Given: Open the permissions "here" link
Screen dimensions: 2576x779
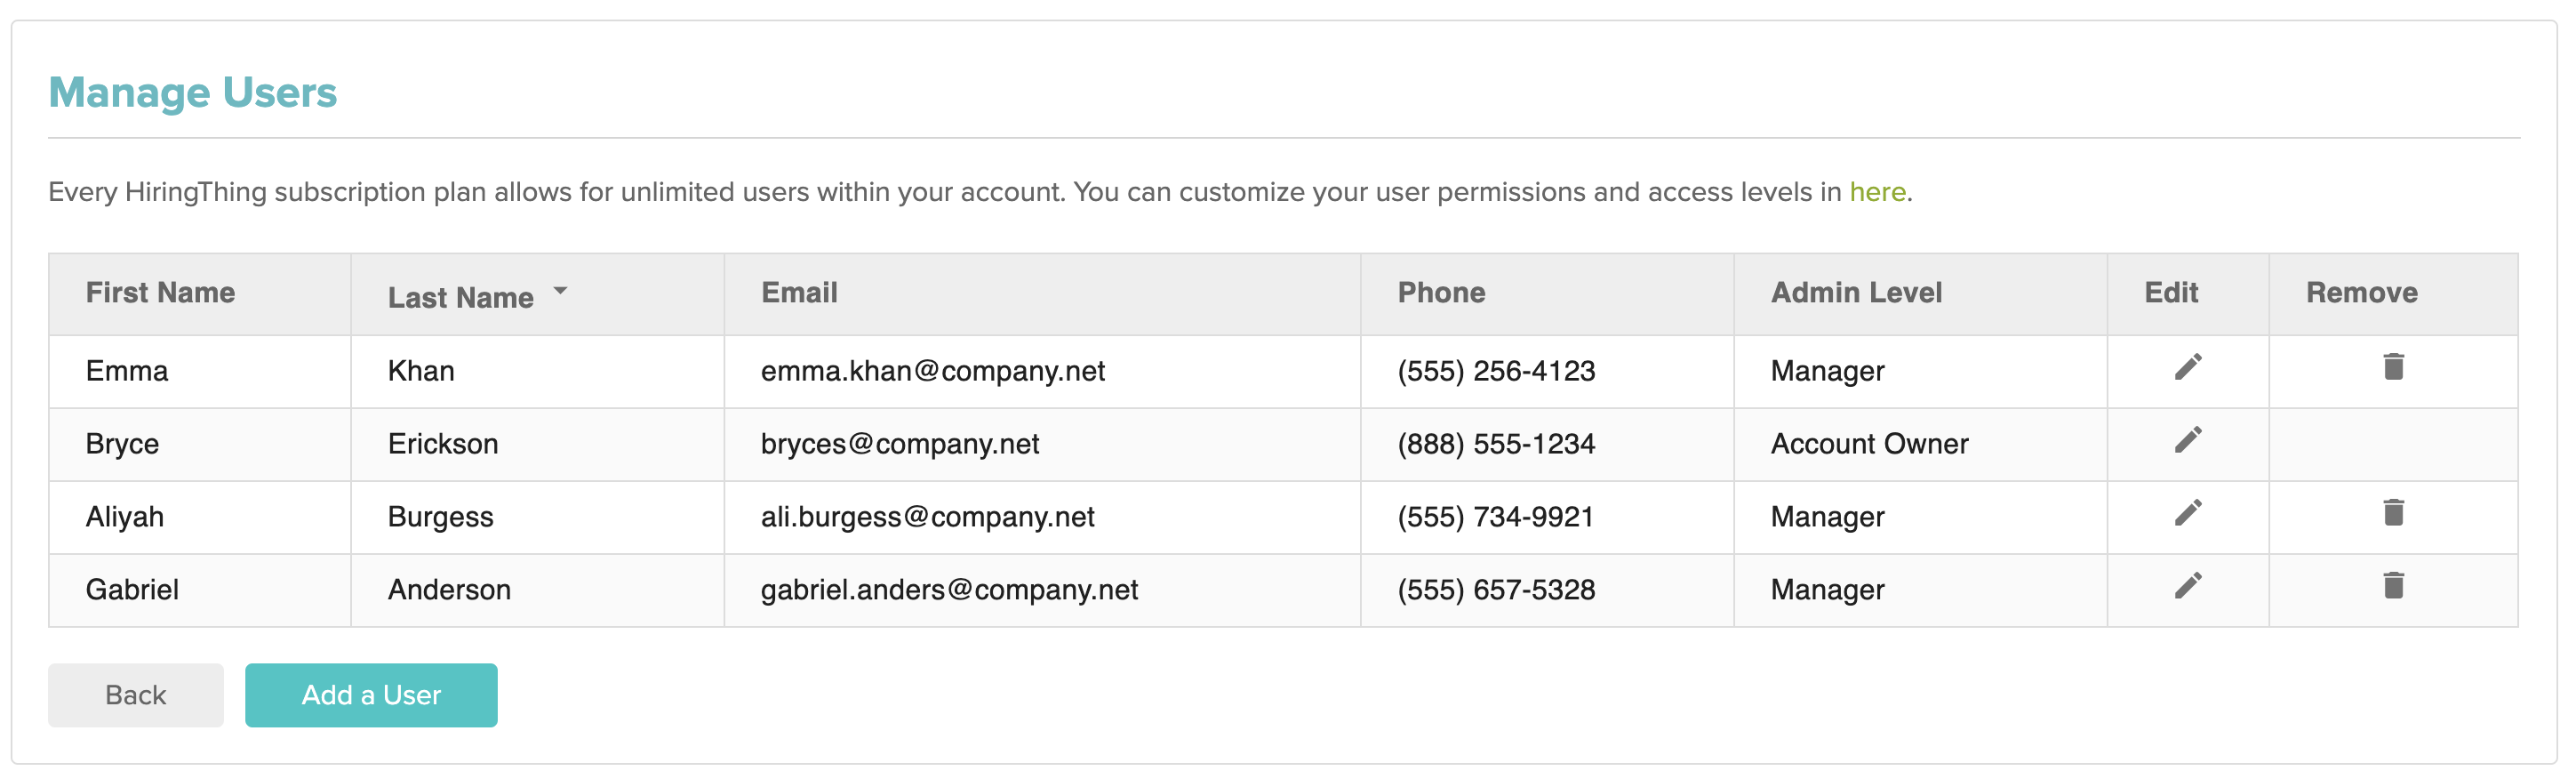Looking at the screenshot, I should (x=1876, y=192).
